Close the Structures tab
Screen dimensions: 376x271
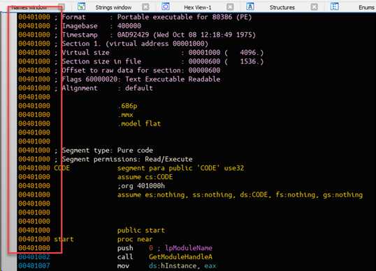tap(314, 7)
